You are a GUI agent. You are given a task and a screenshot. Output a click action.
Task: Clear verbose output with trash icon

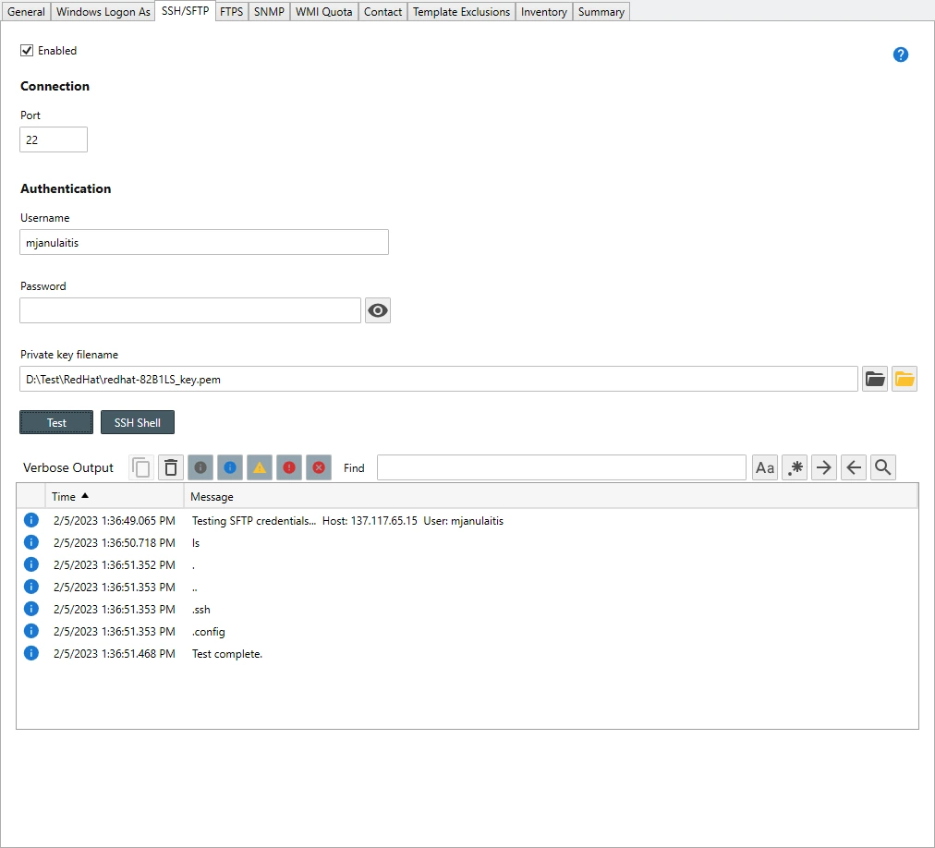click(x=171, y=468)
